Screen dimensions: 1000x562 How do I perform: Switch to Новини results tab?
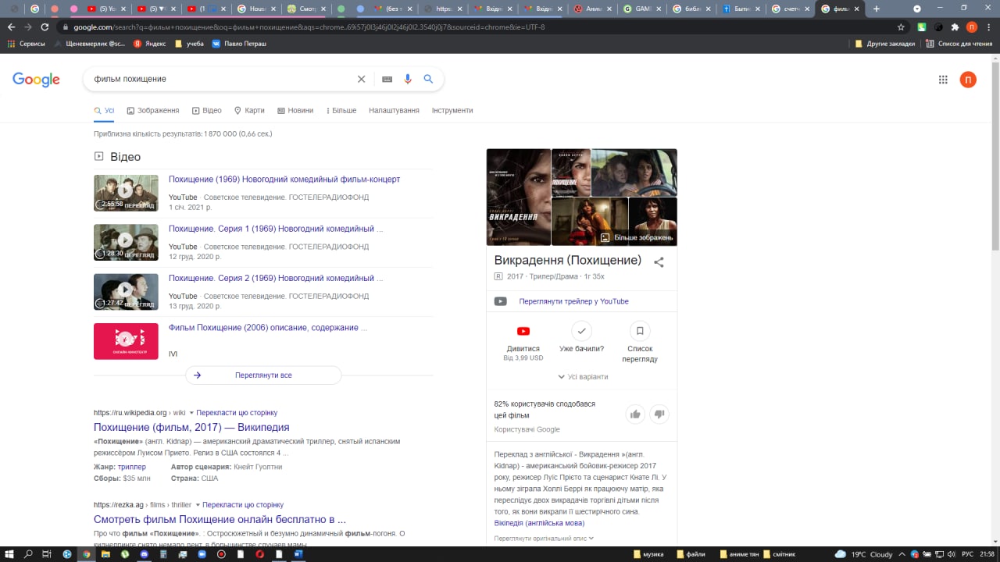point(295,110)
